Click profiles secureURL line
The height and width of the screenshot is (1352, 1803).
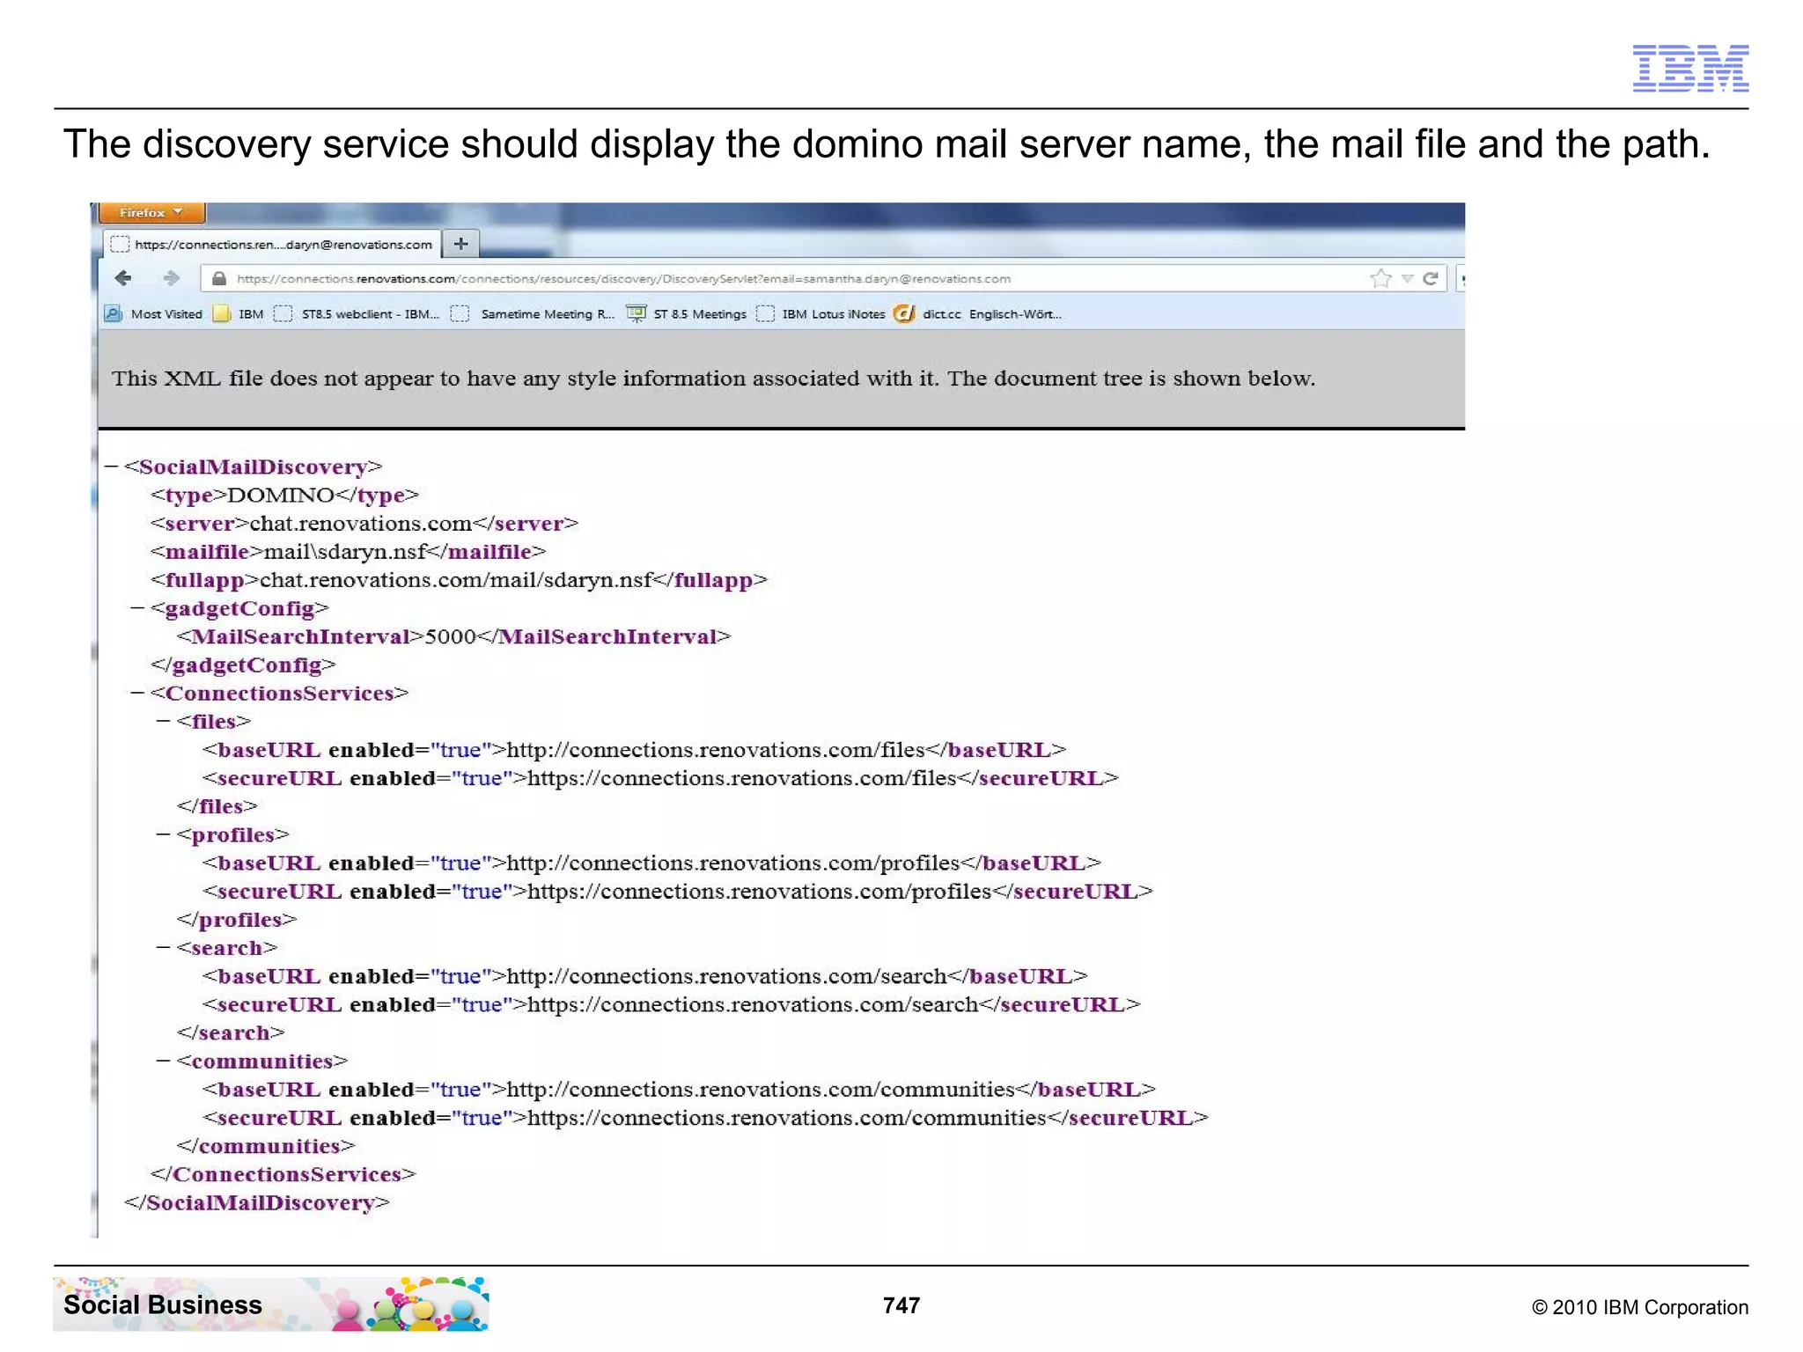[x=677, y=891]
